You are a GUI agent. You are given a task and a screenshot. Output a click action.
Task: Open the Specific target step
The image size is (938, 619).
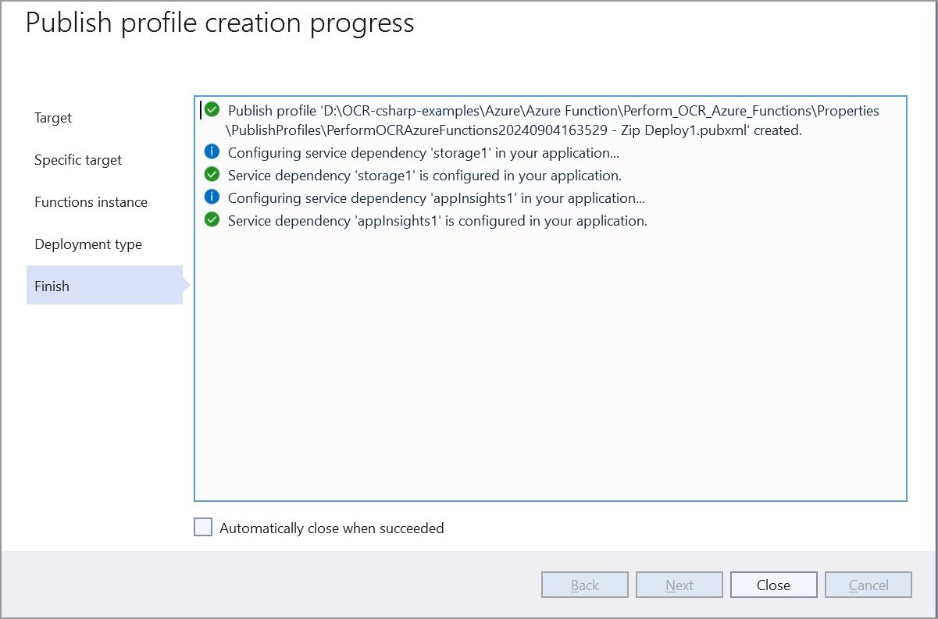tap(78, 159)
